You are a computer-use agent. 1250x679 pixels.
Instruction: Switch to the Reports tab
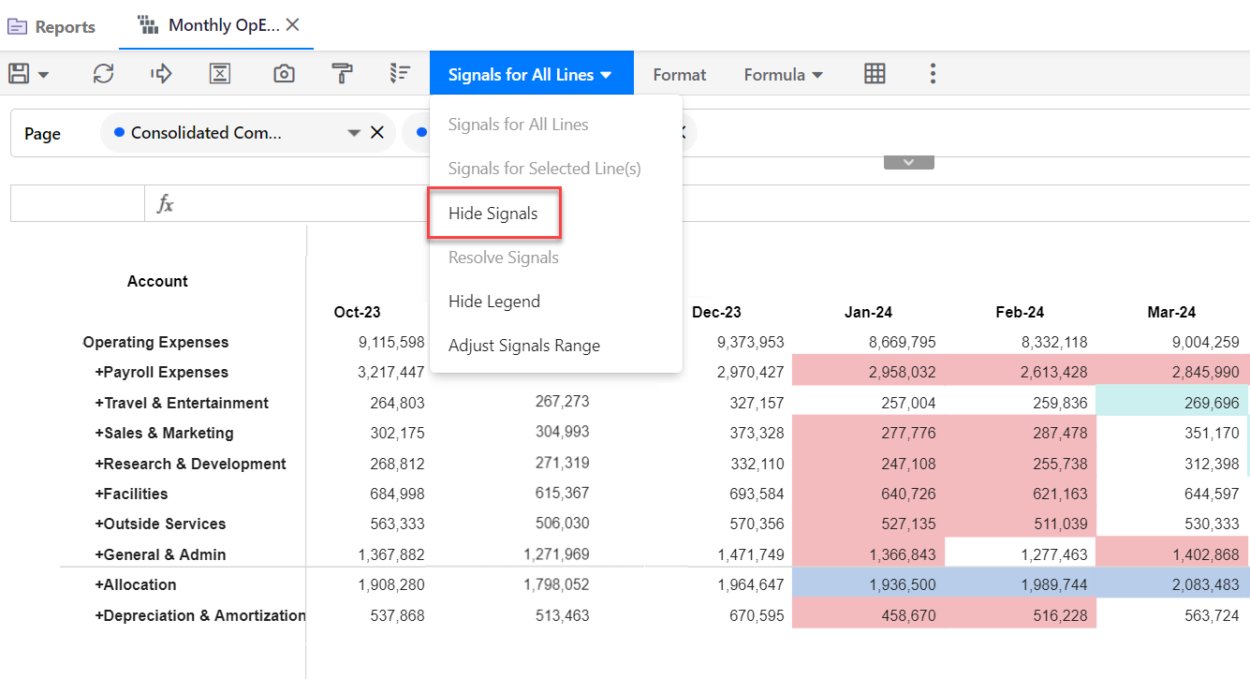coord(51,25)
